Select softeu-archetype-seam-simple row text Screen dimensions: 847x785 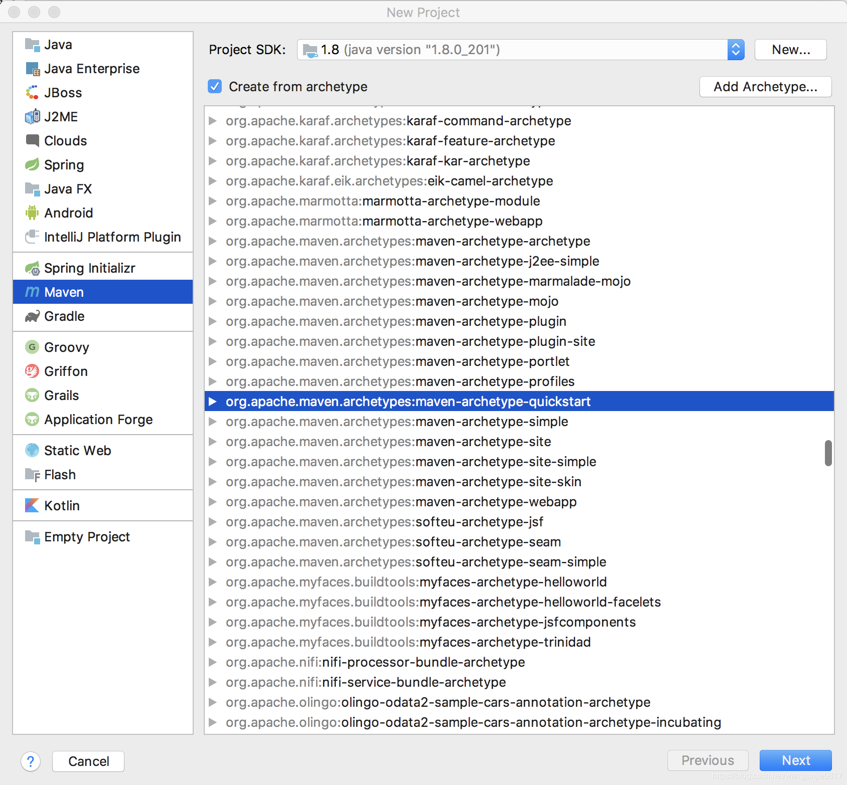(x=416, y=562)
